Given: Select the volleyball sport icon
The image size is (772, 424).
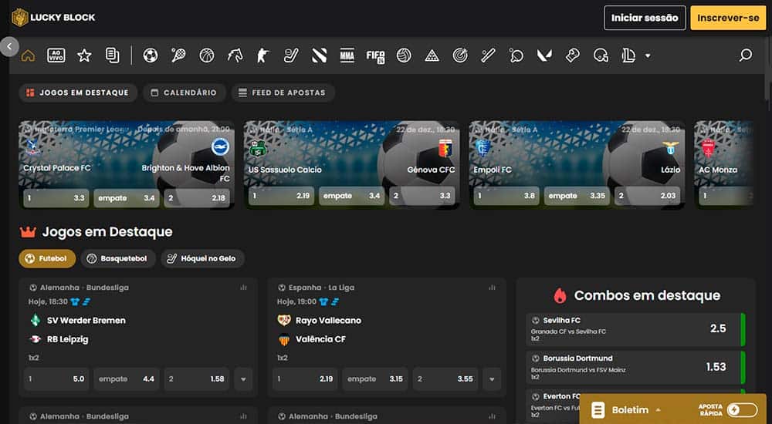Looking at the screenshot, I should pos(404,56).
